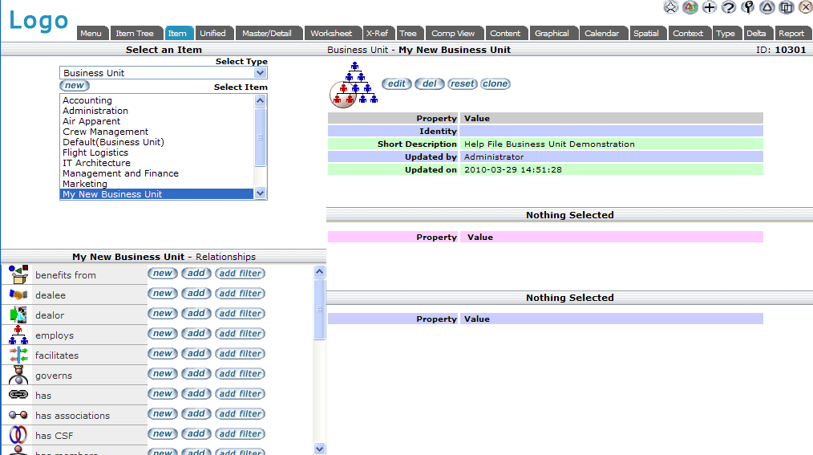Image resolution: width=813 pixels, height=455 pixels.
Task: Click 'new' under the Select Type dropdown
Action: [x=74, y=86]
